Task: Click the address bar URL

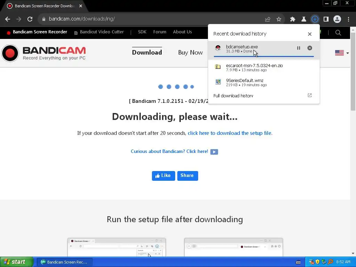Action: (82, 19)
